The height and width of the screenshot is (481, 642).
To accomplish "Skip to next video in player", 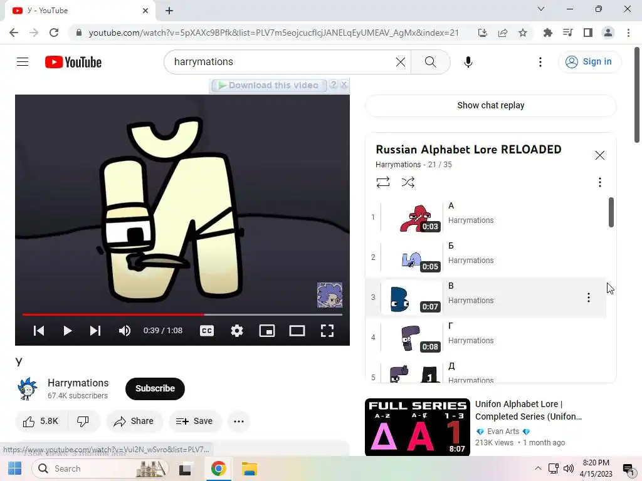I will click(x=95, y=331).
